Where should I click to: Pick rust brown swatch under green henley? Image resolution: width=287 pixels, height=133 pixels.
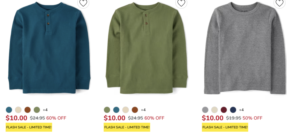point(135,110)
